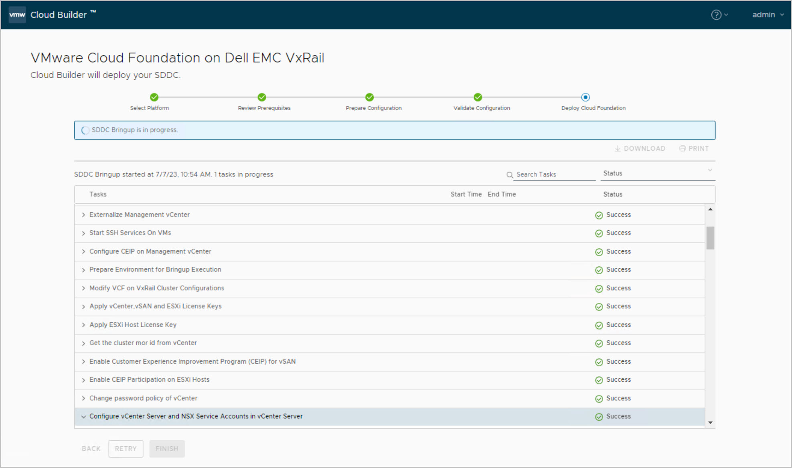The image size is (792, 468).
Task: Click the Download icon
Action: click(618, 148)
